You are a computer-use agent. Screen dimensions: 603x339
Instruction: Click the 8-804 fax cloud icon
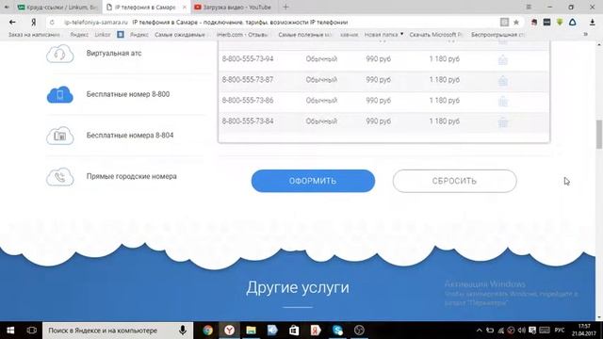click(60, 136)
